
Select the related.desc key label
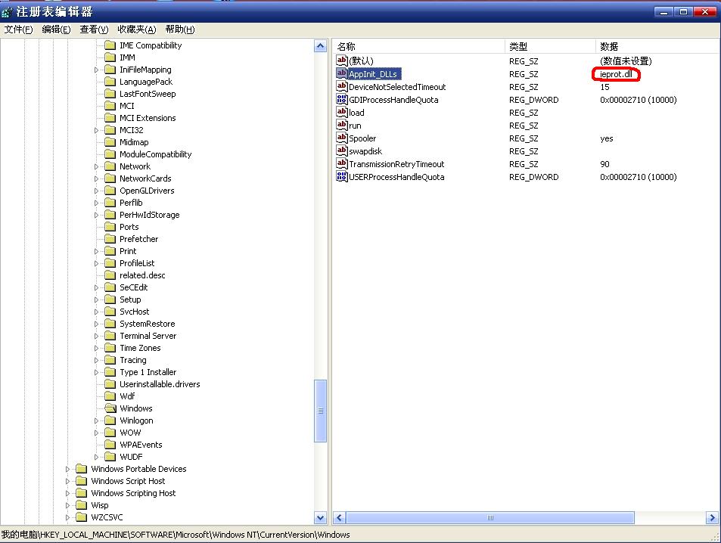(x=142, y=275)
